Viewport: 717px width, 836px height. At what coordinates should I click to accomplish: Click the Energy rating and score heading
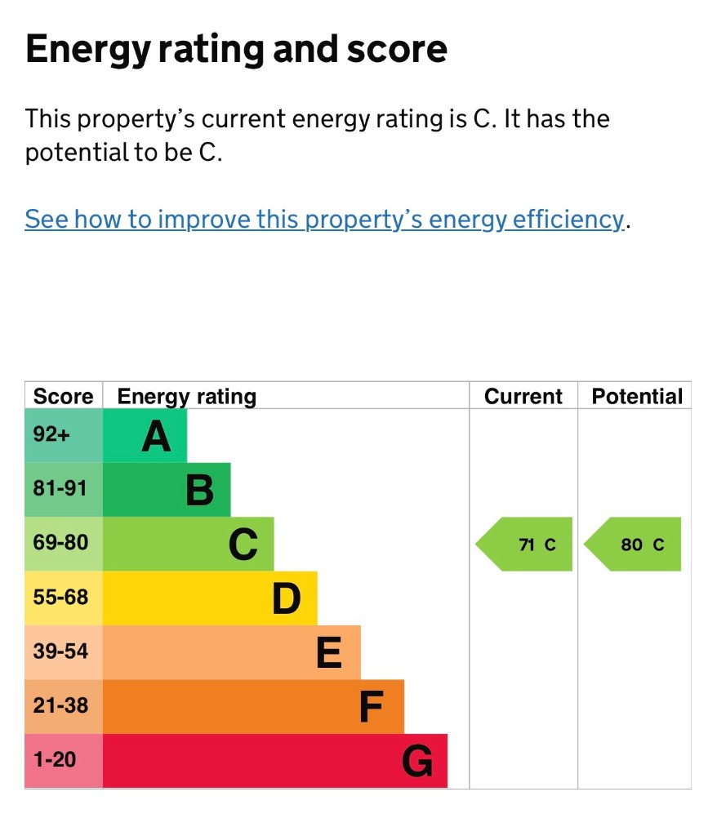[x=236, y=49]
